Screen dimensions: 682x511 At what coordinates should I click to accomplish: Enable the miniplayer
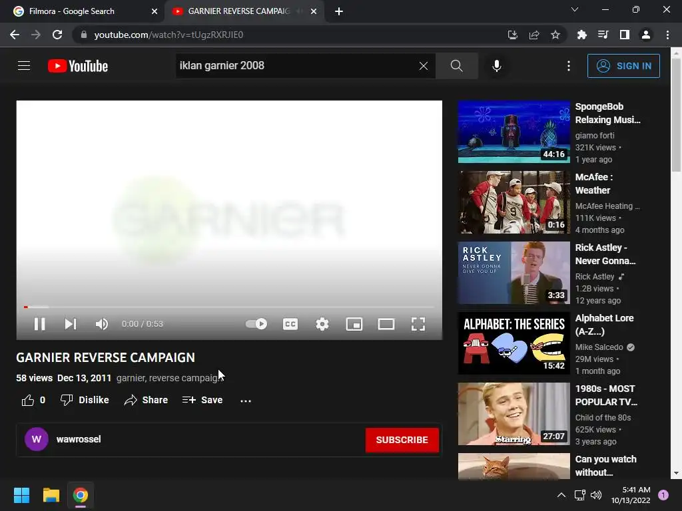click(x=354, y=324)
